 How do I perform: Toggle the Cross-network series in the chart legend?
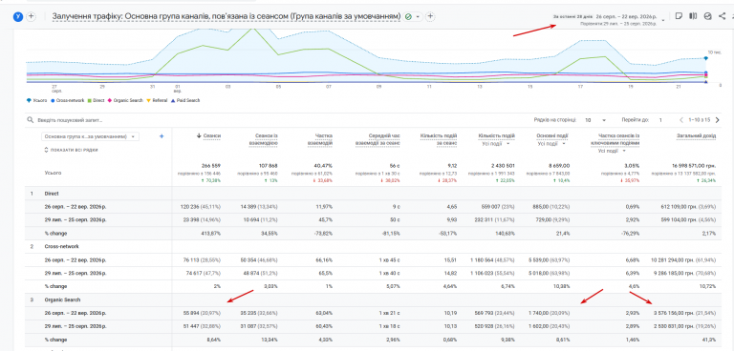point(68,100)
